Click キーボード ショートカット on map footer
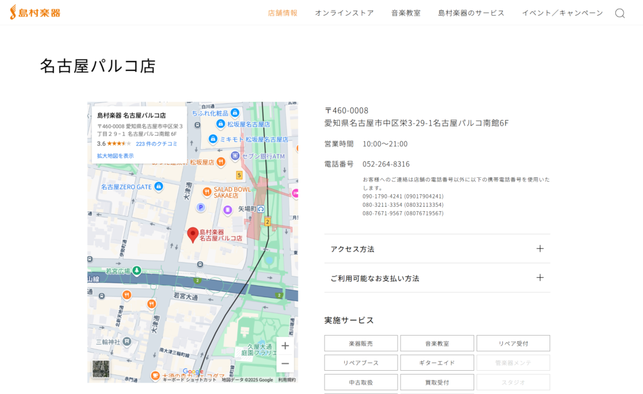643x394 pixels. pos(190,380)
